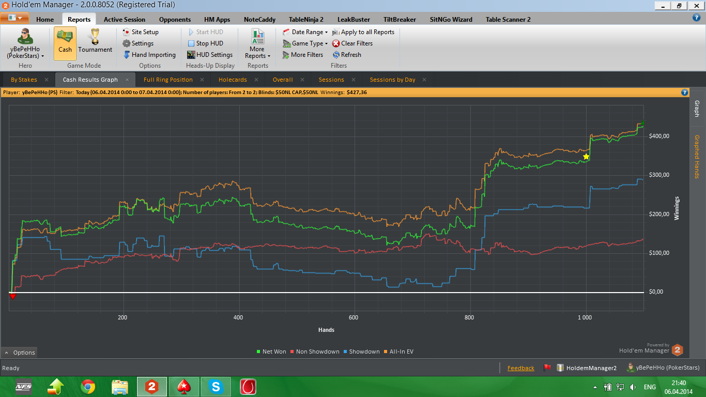The height and width of the screenshot is (397, 706).
Task: Close the Sessions by Day tab
Action: click(425, 80)
